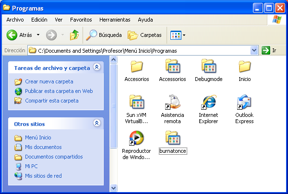Collapse the Tareas de archivo y carpeta panel
Image resolution: width=288 pixels, height=194 pixels.
(96, 68)
